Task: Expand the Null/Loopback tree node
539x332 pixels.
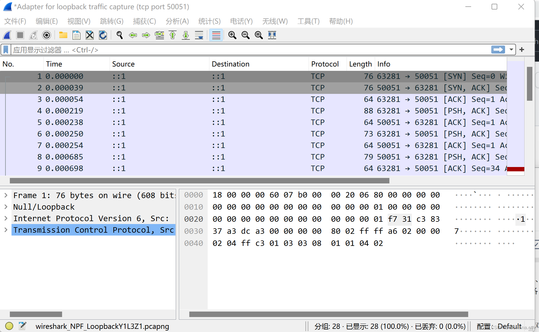Action: point(6,207)
